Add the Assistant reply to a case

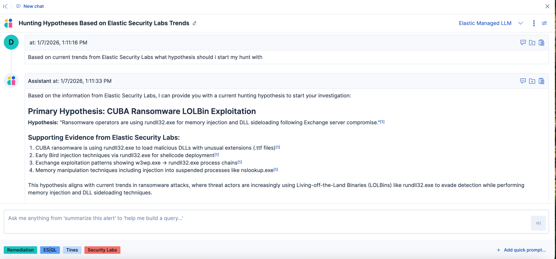click(x=532, y=81)
